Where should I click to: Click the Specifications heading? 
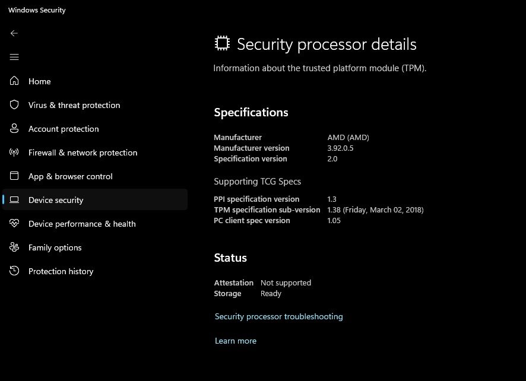point(251,112)
